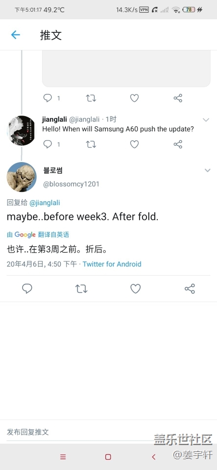The height and width of the screenshot is (470, 217).
Task: Open the Android recent apps menu button
Action: click(63, 457)
